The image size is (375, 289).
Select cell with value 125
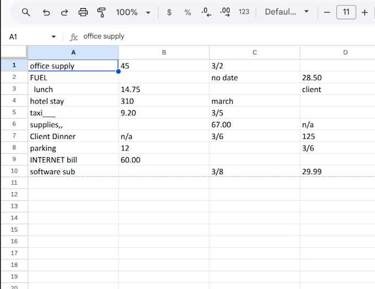click(337, 136)
